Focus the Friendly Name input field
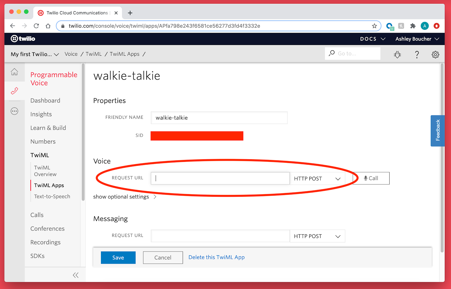The width and height of the screenshot is (451, 289). point(219,118)
